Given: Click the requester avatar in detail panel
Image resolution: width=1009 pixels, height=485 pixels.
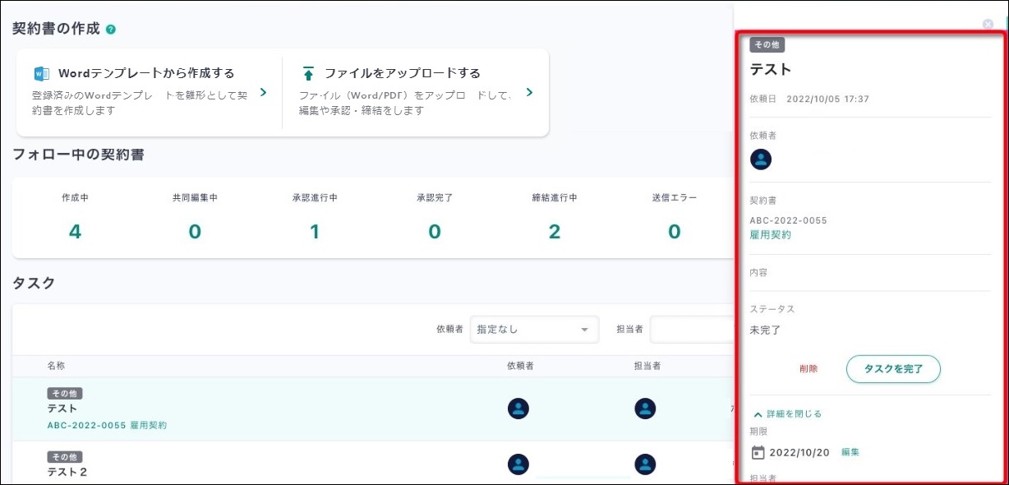Looking at the screenshot, I should click(x=761, y=159).
